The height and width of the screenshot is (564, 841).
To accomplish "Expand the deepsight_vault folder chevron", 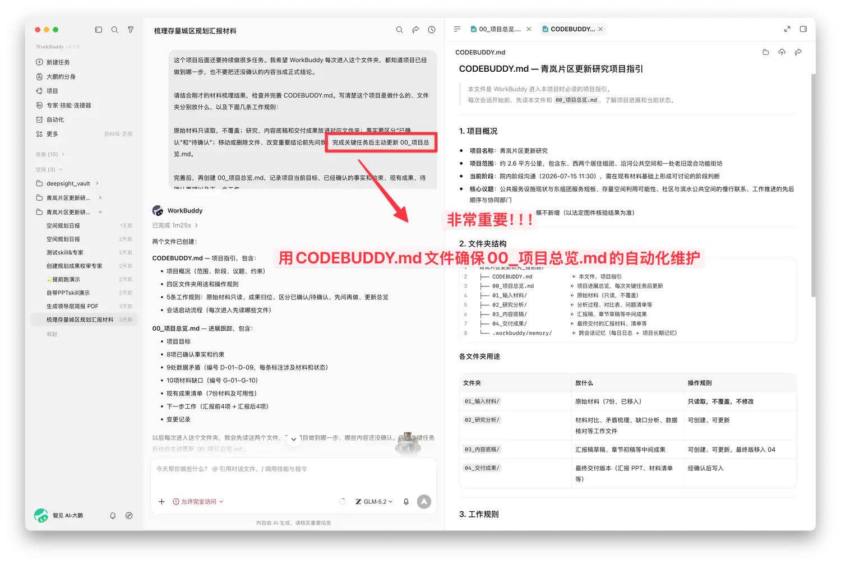I will coord(97,183).
